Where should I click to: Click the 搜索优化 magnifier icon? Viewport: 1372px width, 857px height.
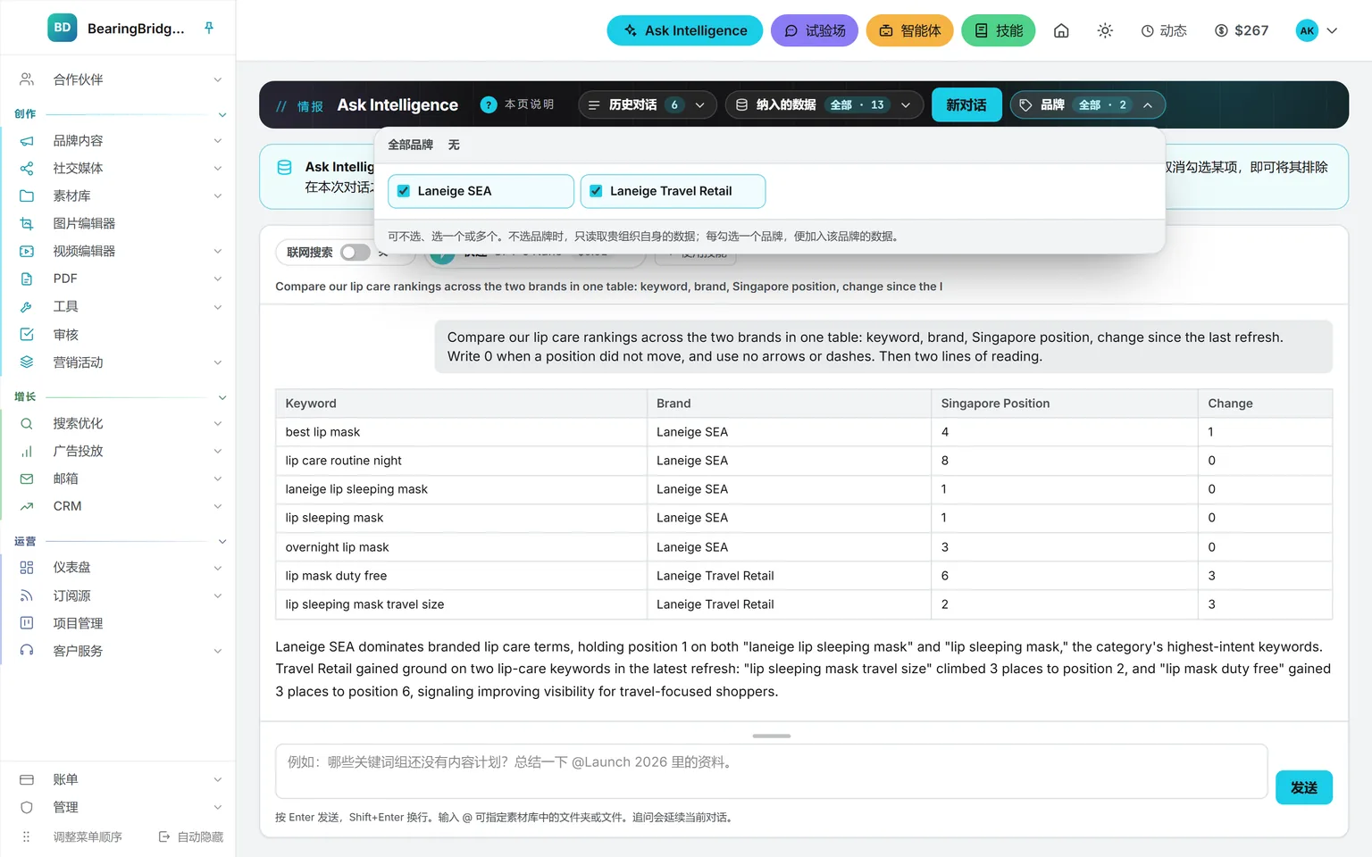point(27,423)
